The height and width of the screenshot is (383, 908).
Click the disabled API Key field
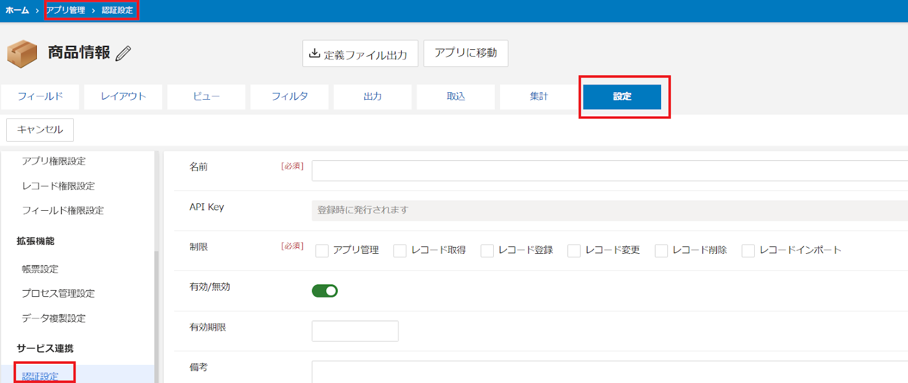(609, 210)
